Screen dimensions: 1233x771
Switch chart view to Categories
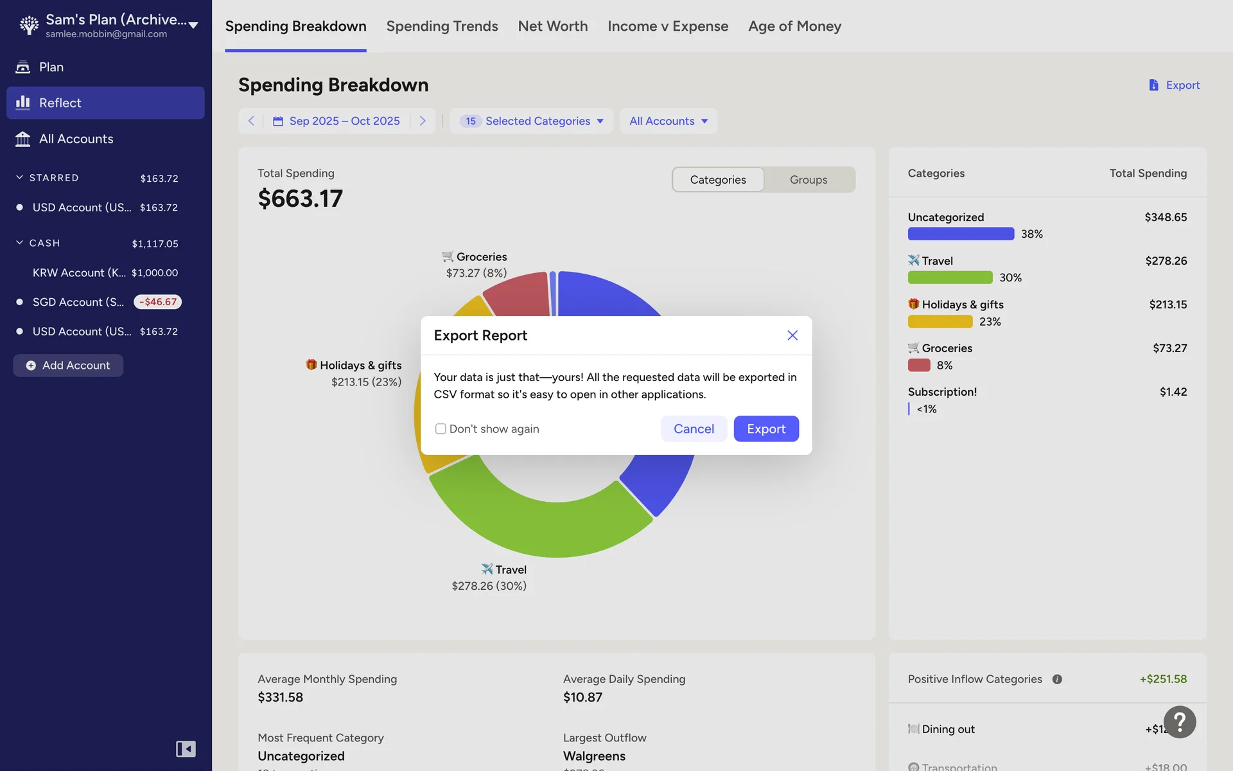click(717, 180)
